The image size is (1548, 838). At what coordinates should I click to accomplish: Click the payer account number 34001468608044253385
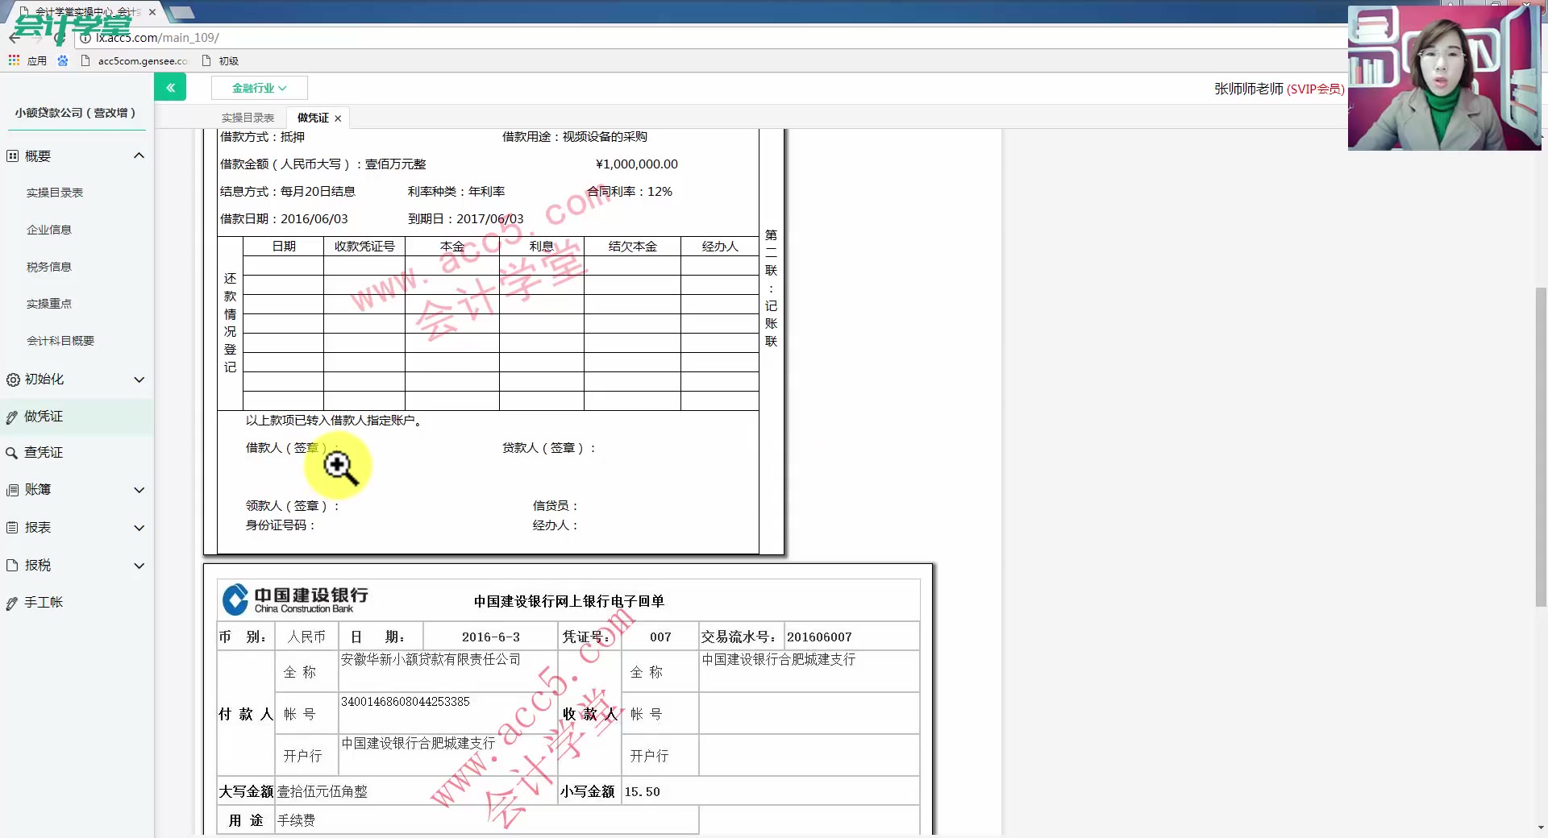tap(406, 702)
